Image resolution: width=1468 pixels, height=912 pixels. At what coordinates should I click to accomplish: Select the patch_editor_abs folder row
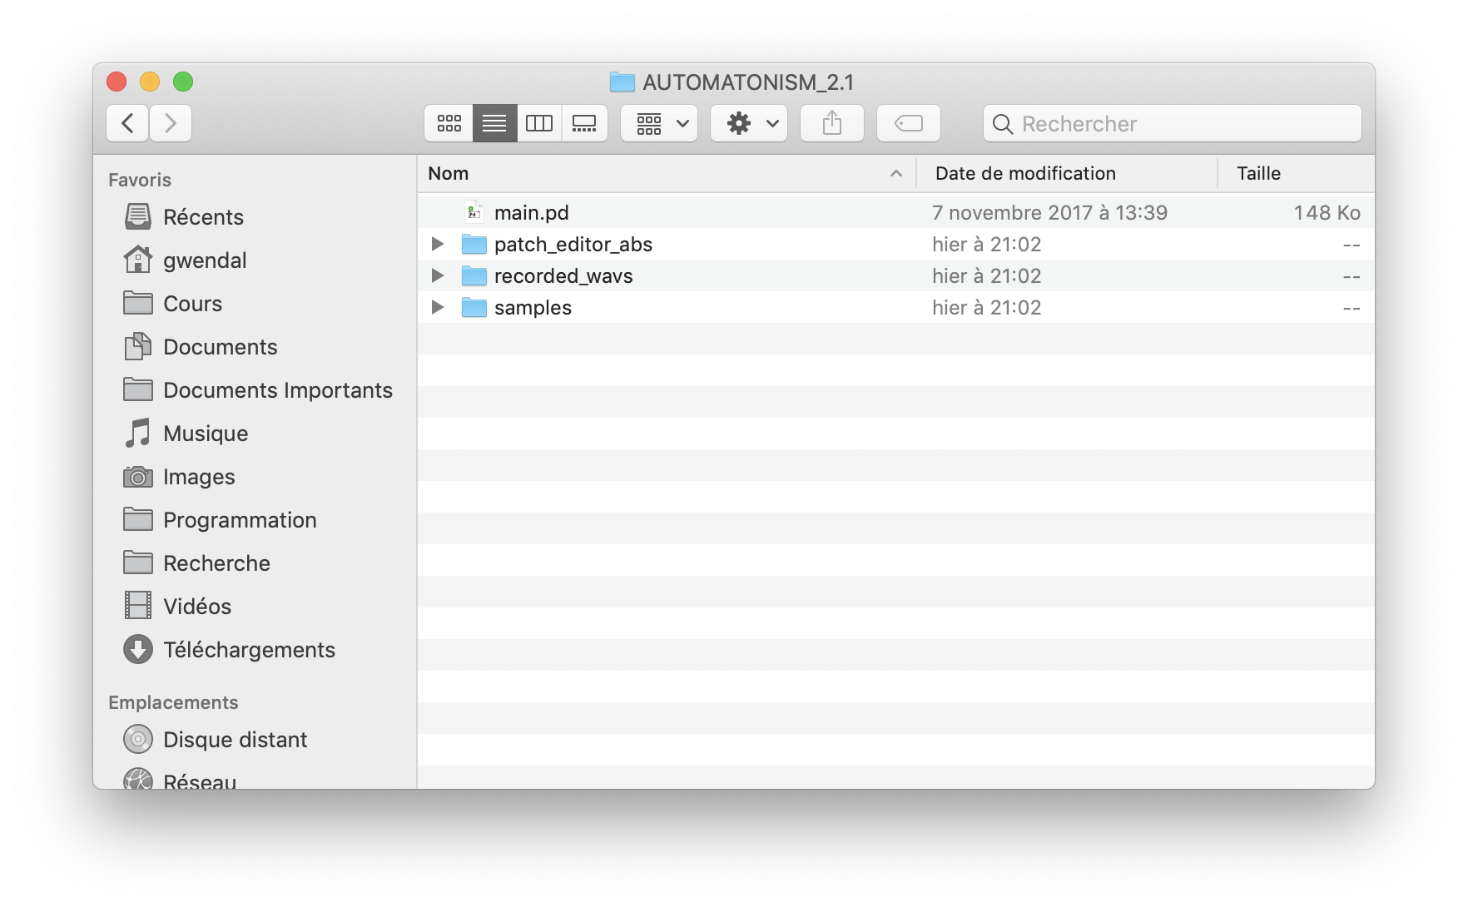[895, 244]
